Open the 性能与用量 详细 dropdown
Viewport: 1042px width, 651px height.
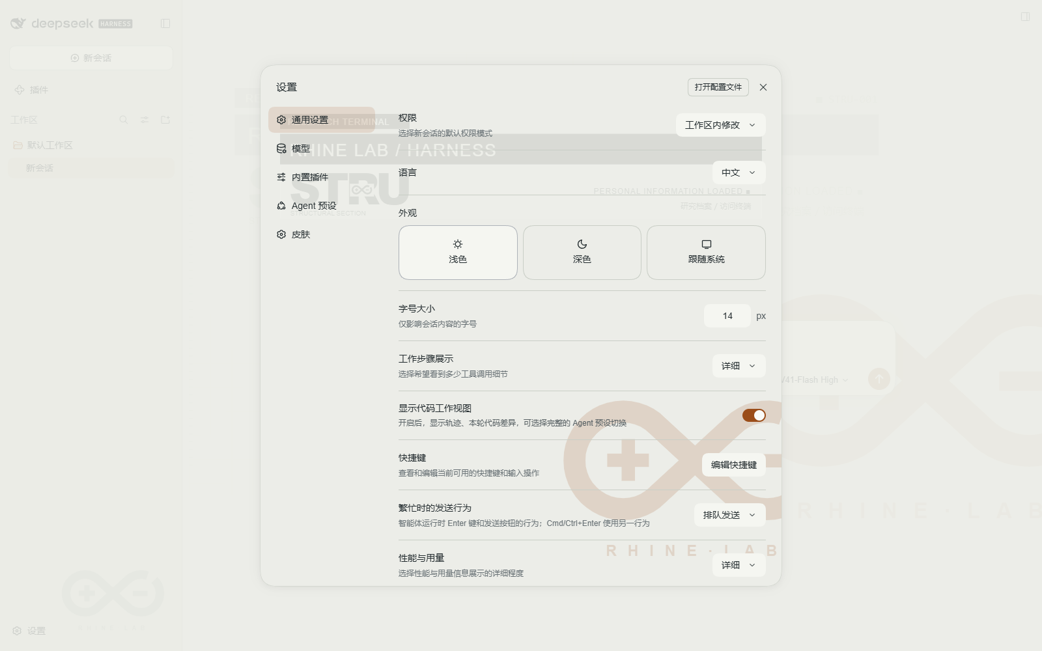[x=739, y=565]
